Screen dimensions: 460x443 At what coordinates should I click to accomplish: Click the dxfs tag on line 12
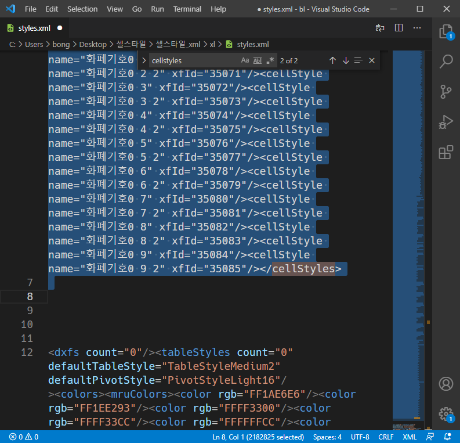[x=67, y=352]
